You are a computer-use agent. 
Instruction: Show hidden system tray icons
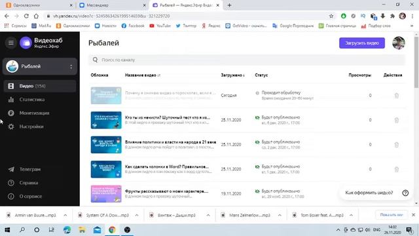(338, 230)
